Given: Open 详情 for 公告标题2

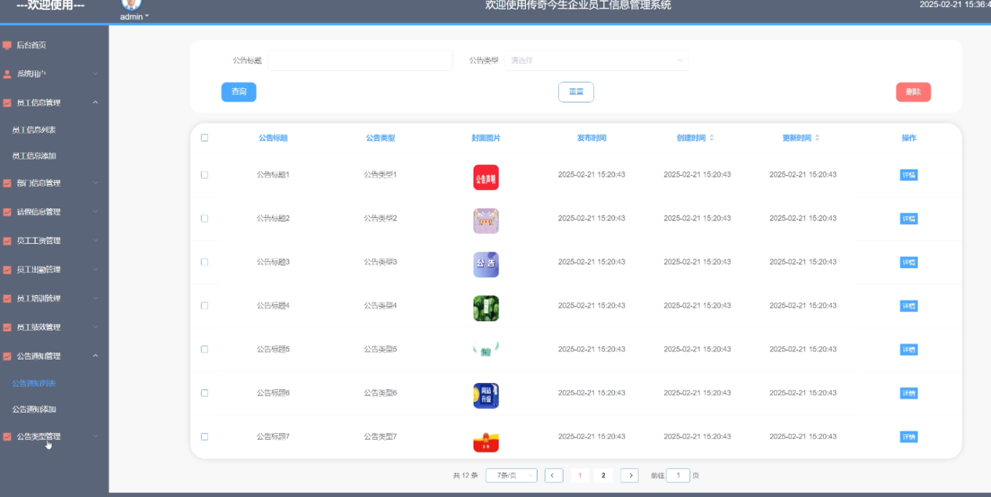Looking at the screenshot, I should [x=909, y=219].
